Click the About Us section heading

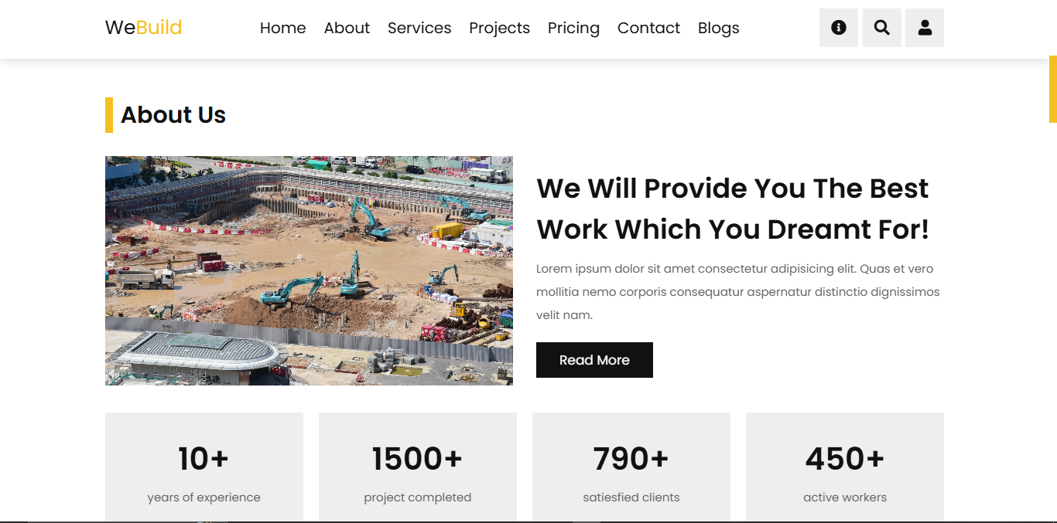coord(173,115)
